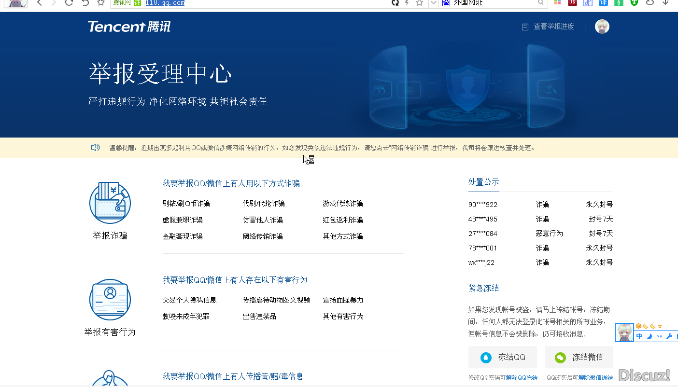Select 刷钻/刷Q币诈骗 report type
678x387 pixels.
186,204
